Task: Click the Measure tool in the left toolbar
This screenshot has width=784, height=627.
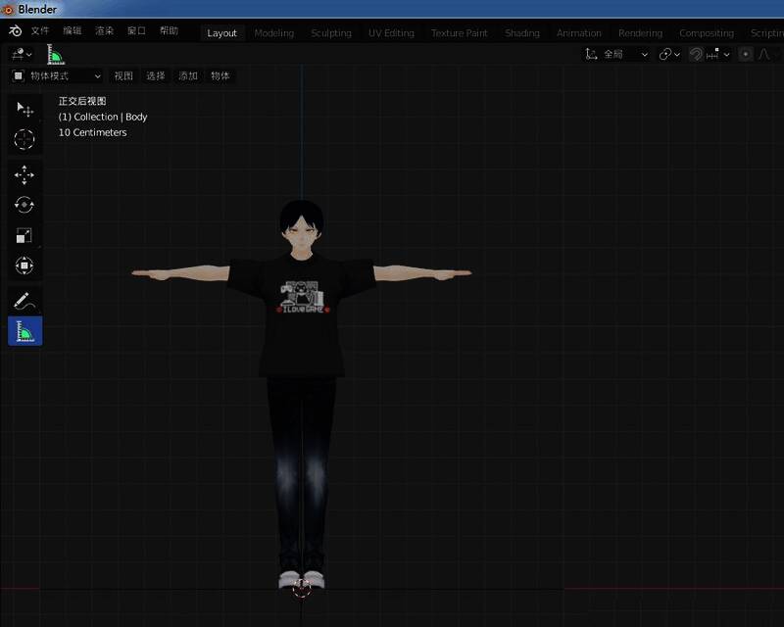Action: point(24,331)
